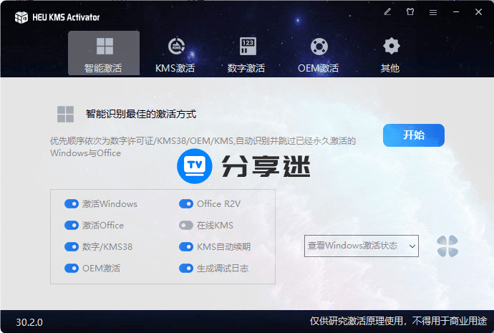Switch to the OEM激活 tab label

[318, 69]
